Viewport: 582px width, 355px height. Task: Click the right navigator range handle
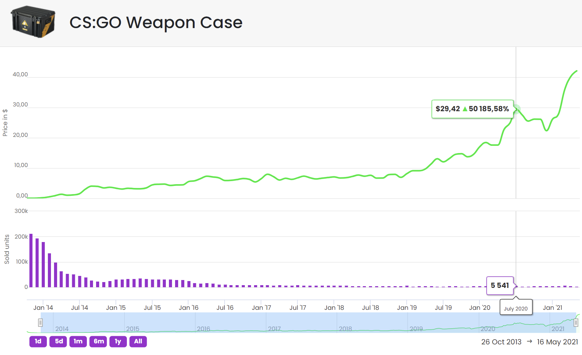point(576,322)
